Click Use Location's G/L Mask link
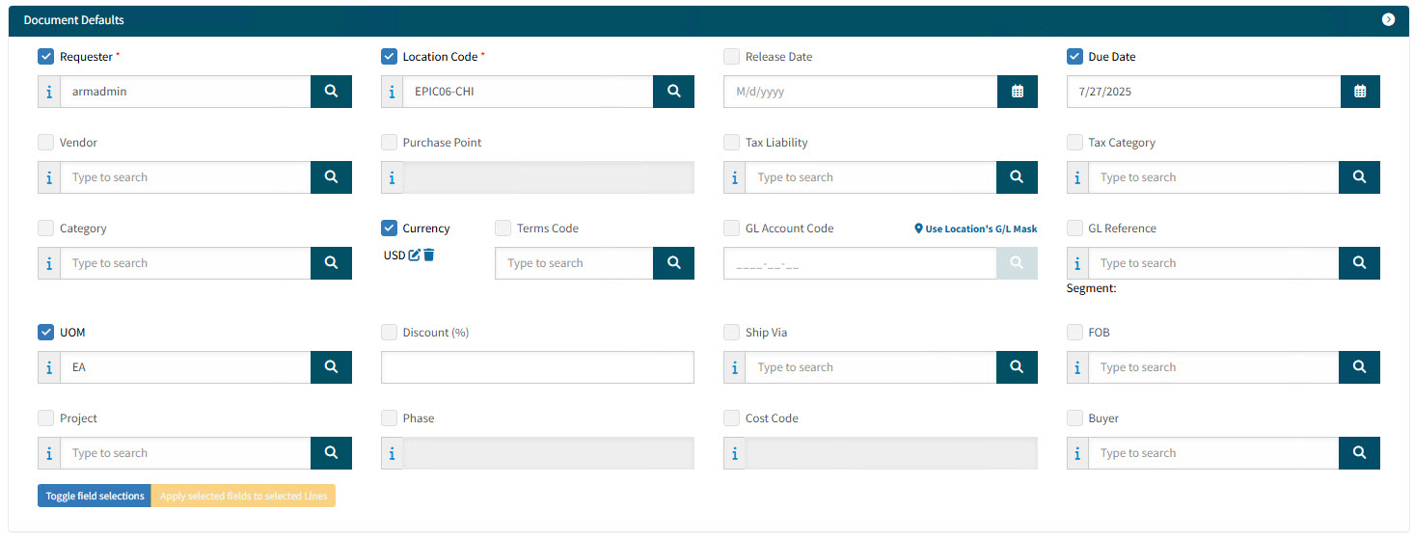This screenshot has width=1414, height=538. point(975,229)
